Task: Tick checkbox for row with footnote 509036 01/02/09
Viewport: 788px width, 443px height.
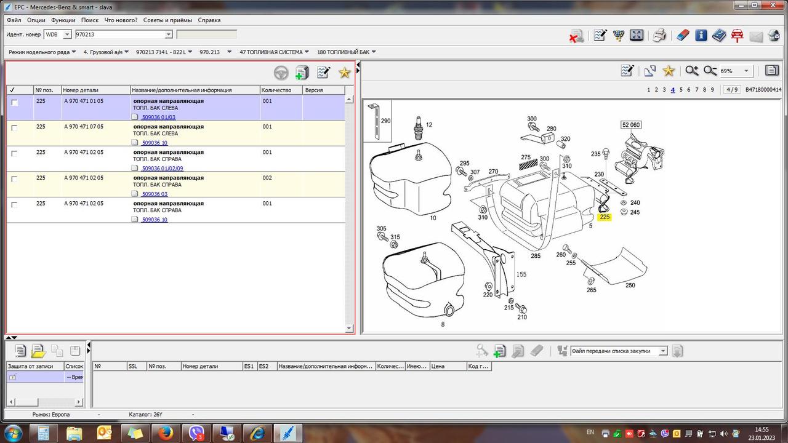Action: (15, 154)
